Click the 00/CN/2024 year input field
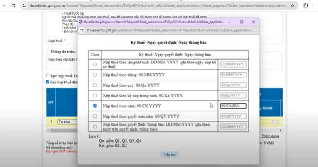Image resolution: width=318 pixels, height=167 pixels. [x=233, y=106]
